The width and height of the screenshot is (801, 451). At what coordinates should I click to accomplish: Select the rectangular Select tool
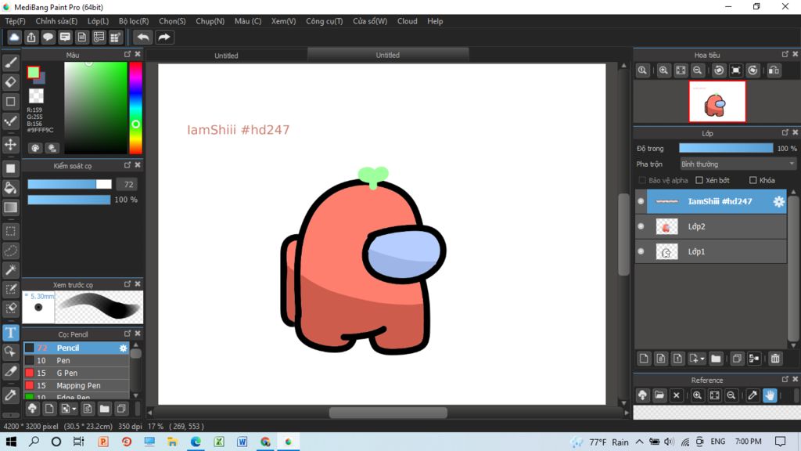11,231
